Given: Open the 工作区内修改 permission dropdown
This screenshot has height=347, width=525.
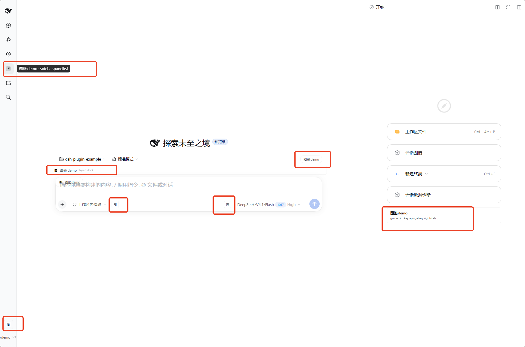Looking at the screenshot, I should [x=89, y=204].
